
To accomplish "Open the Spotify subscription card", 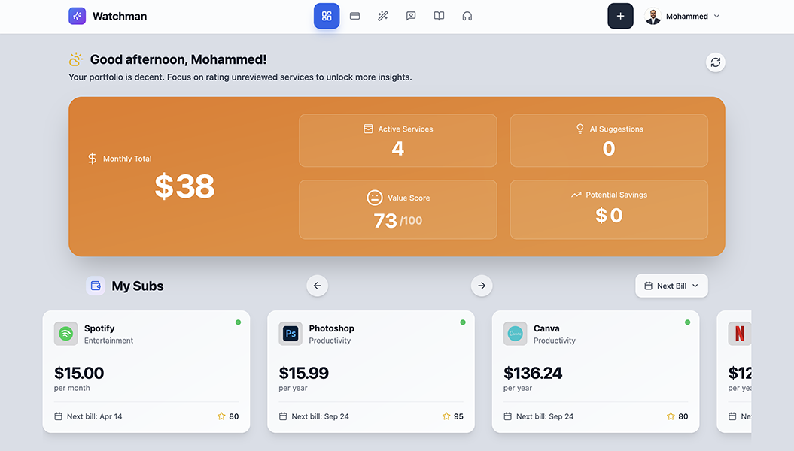I will point(146,371).
